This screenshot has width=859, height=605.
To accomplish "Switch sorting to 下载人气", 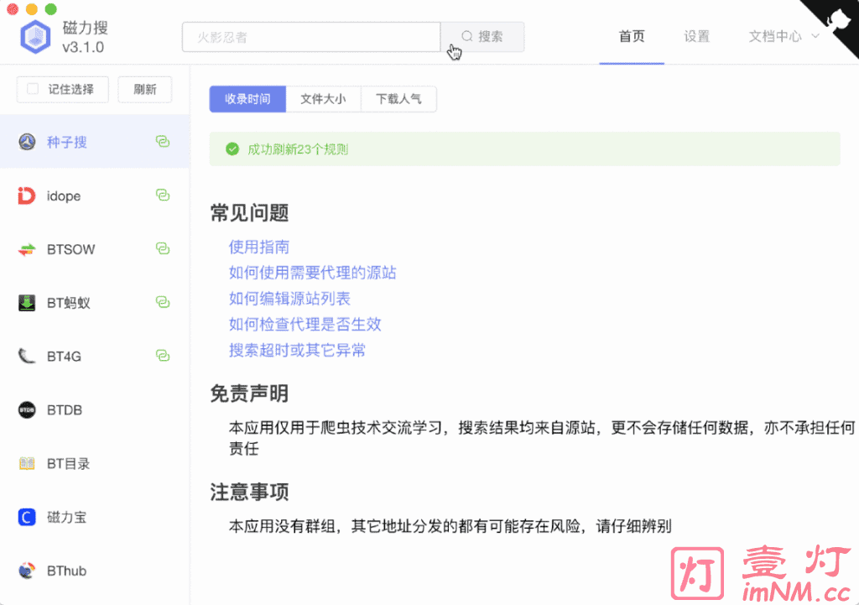I will pos(399,99).
